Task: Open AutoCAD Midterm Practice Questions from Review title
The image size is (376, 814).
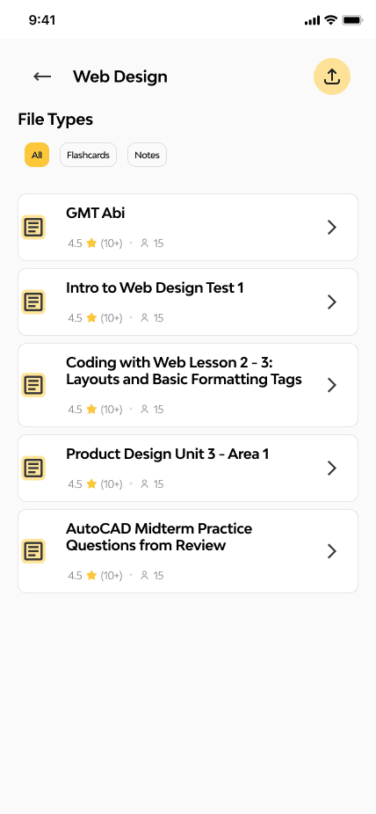Action: 159,537
